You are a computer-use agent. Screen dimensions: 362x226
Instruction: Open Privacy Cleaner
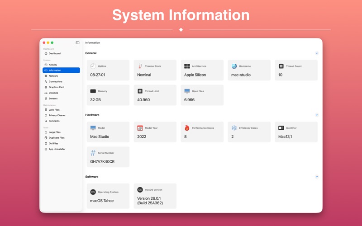[61, 115]
